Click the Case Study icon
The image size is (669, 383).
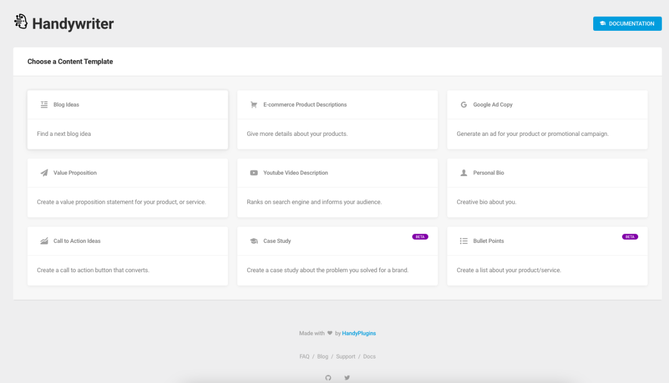pyautogui.click(x=253, y=240)
